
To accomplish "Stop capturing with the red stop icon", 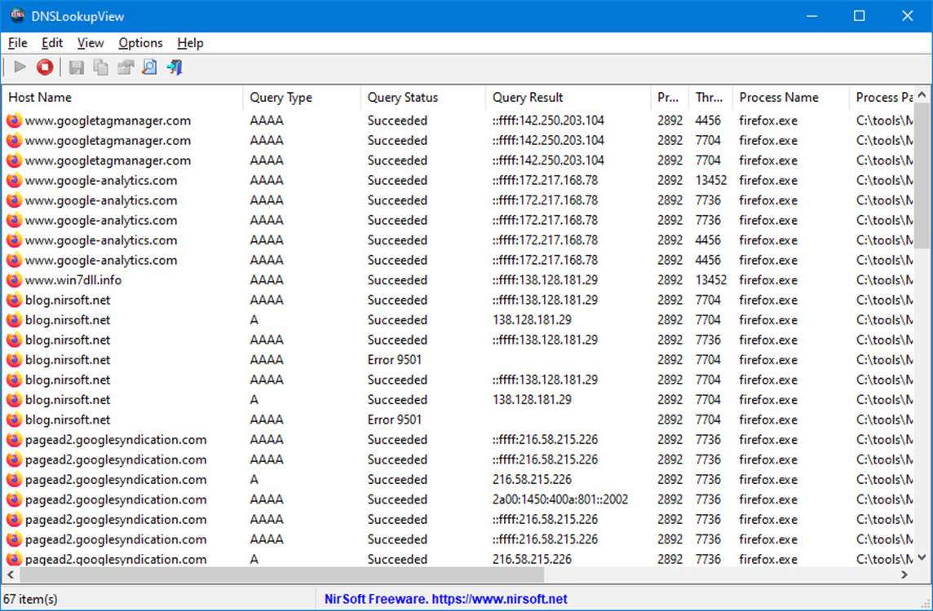I will click(45, 67).
